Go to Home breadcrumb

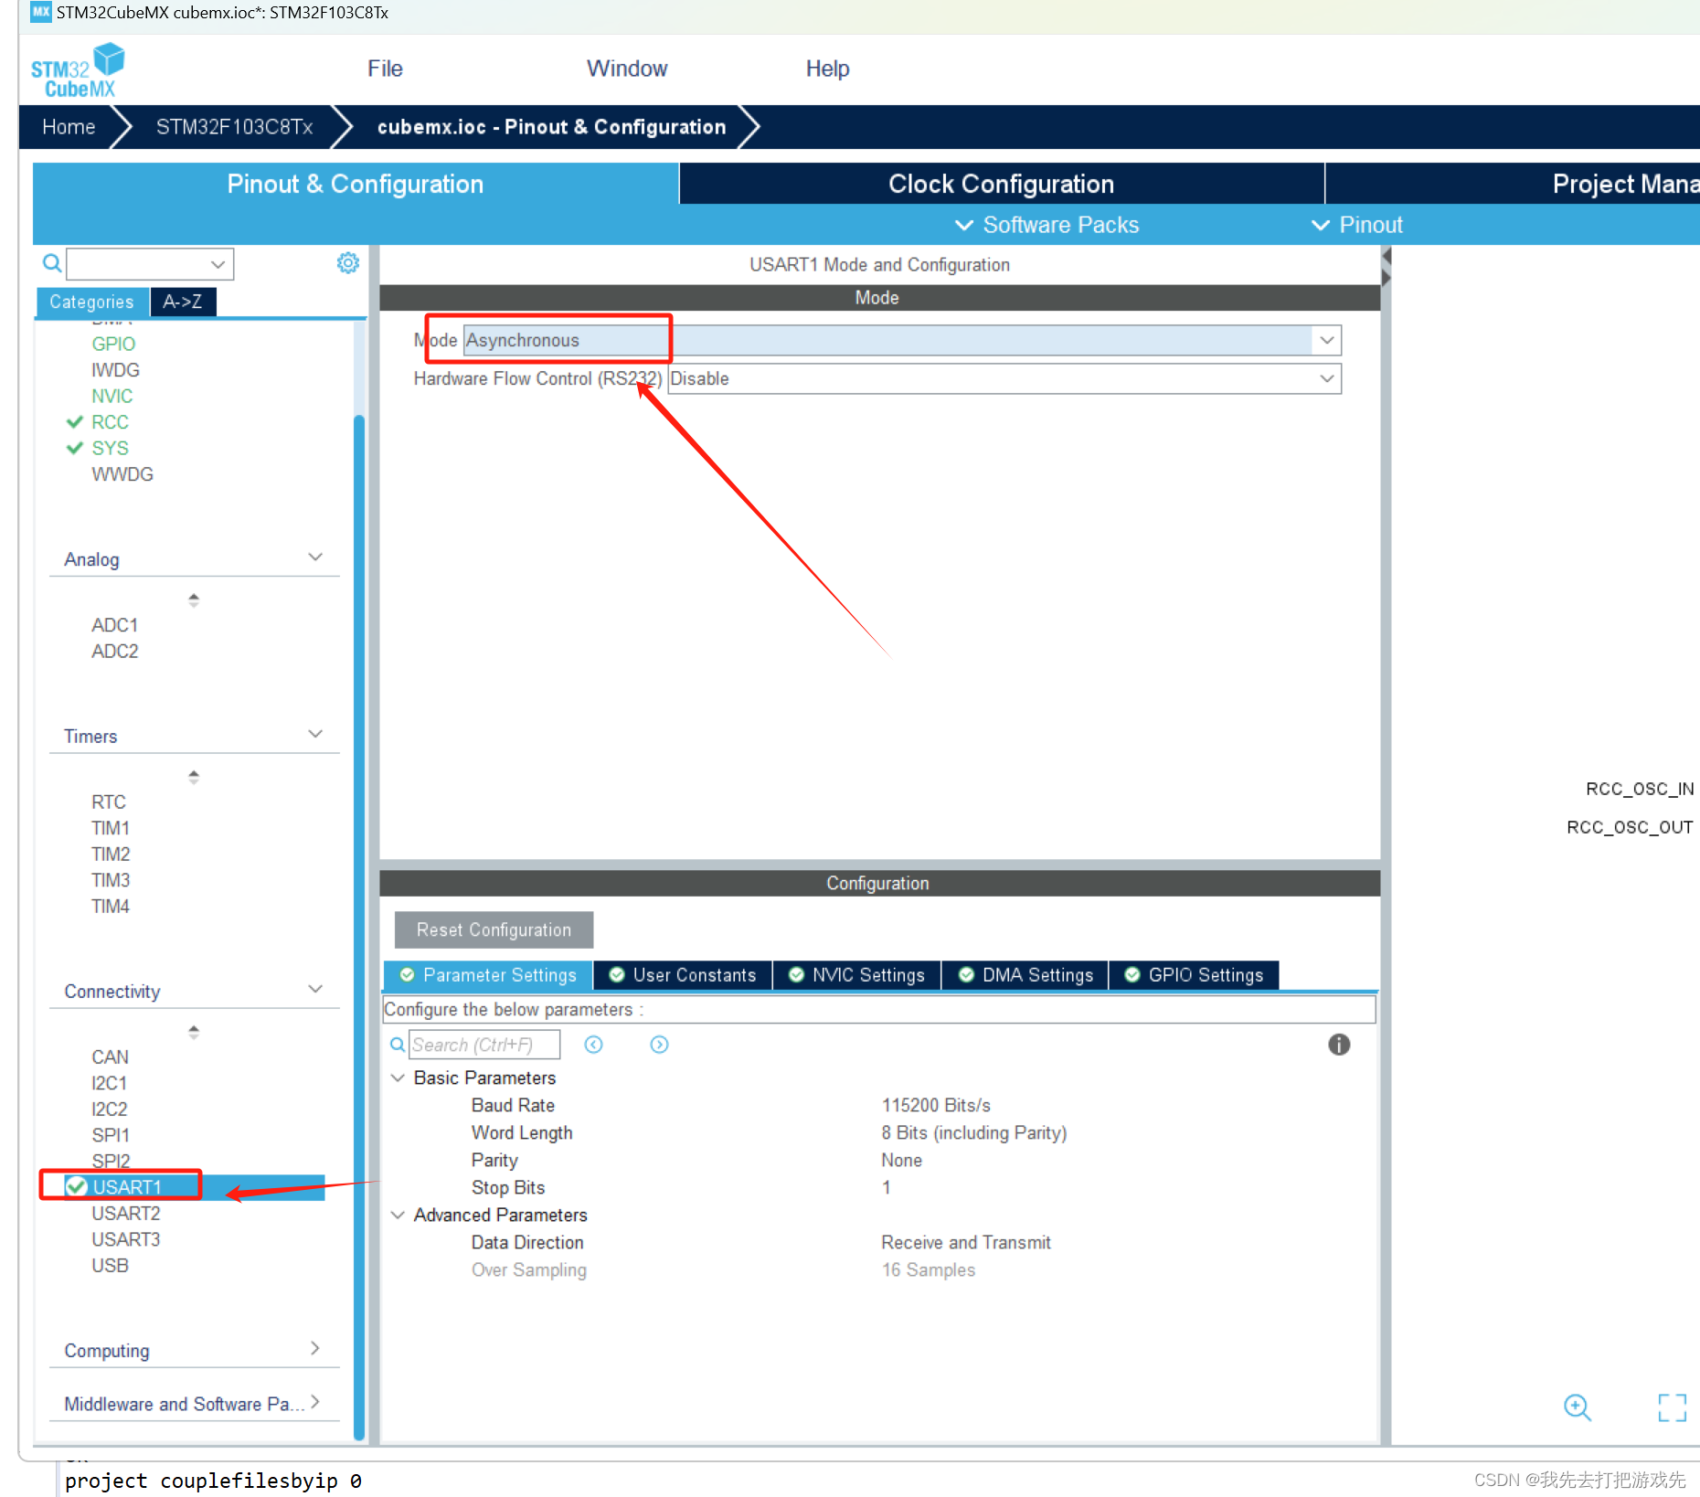tap(69, 127)
